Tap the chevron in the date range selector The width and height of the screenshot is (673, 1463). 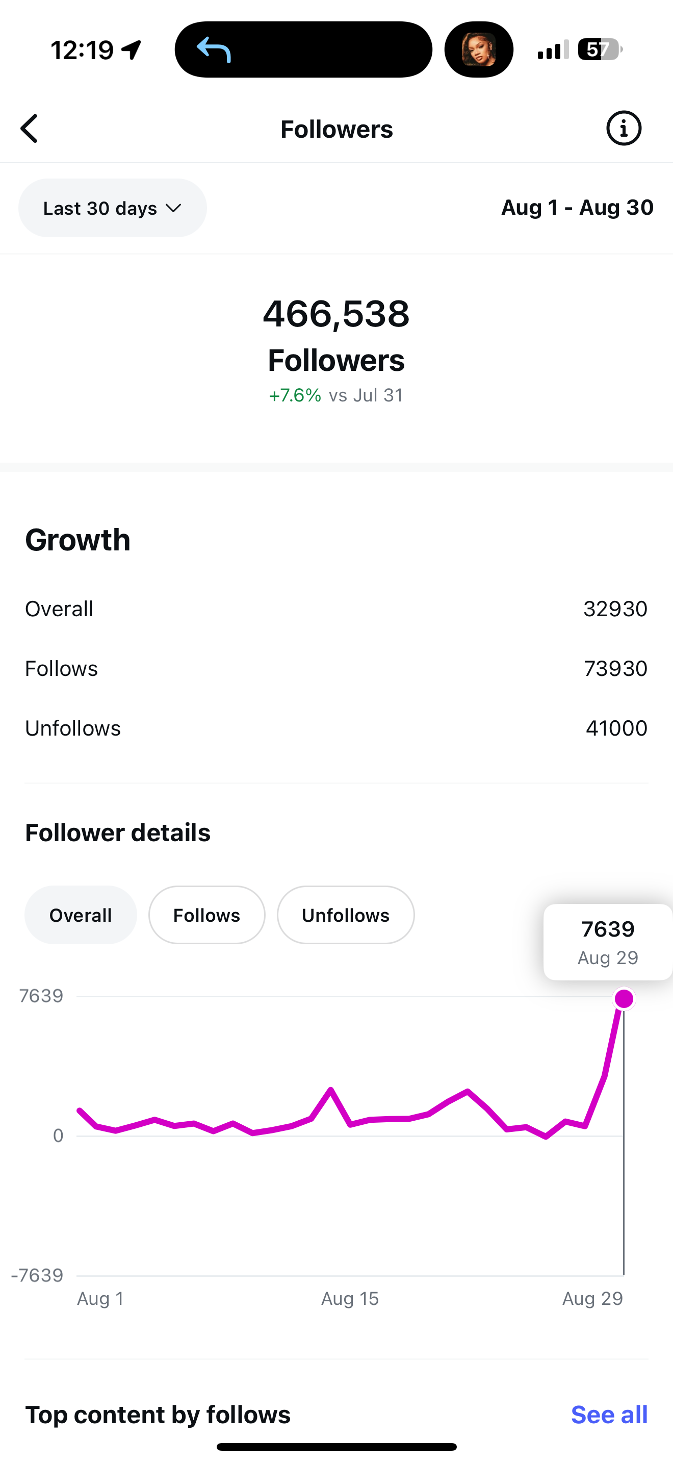pos(174,208)
